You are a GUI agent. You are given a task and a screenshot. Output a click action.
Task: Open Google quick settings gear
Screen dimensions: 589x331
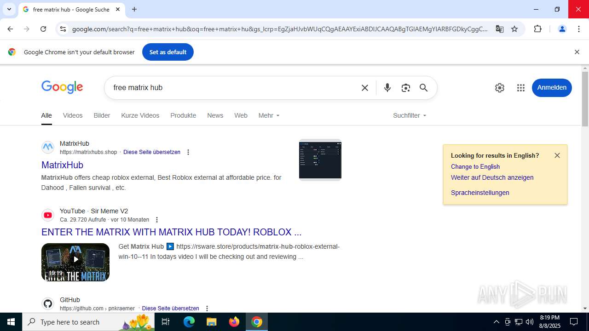pyautogui.click(x=500, y=88)
